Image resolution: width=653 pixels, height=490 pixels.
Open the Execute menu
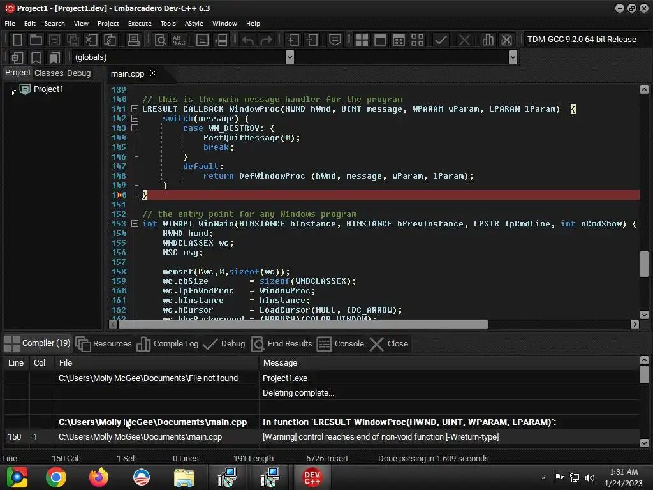140,24
